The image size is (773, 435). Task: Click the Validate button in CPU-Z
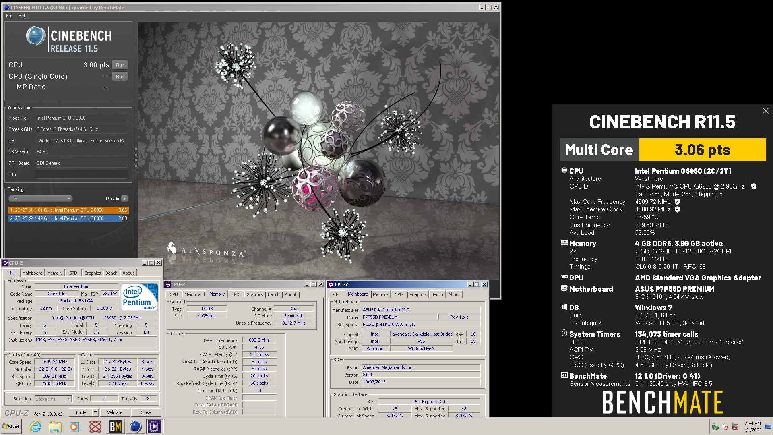(x=115, y=412)
